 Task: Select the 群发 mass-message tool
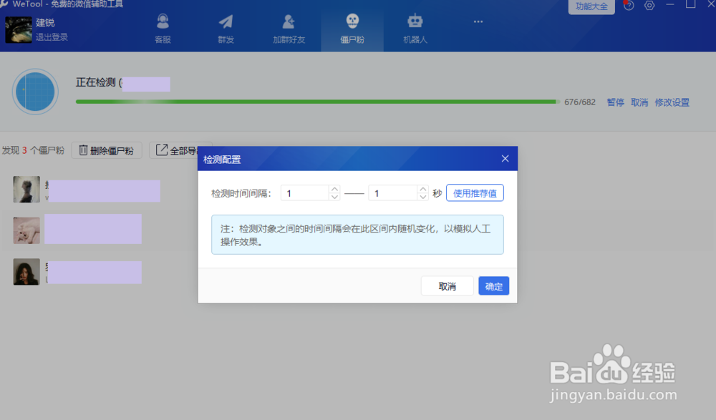[x=226, y=27]
